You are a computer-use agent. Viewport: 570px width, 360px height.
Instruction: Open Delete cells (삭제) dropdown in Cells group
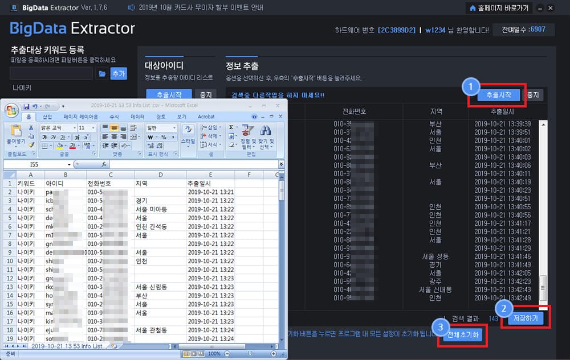click(x=210, y=136)
